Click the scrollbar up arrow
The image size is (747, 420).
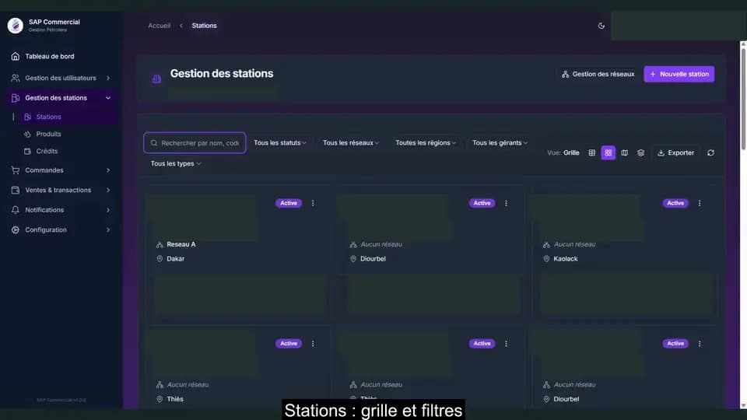[x=743, y=44]
